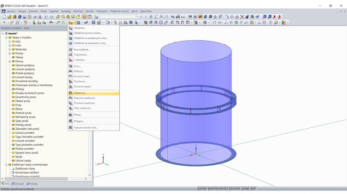This screenshot has width=347, height=194.
Task: Select the Uzlové podpory tree item
Action: [x=25, y=65]
